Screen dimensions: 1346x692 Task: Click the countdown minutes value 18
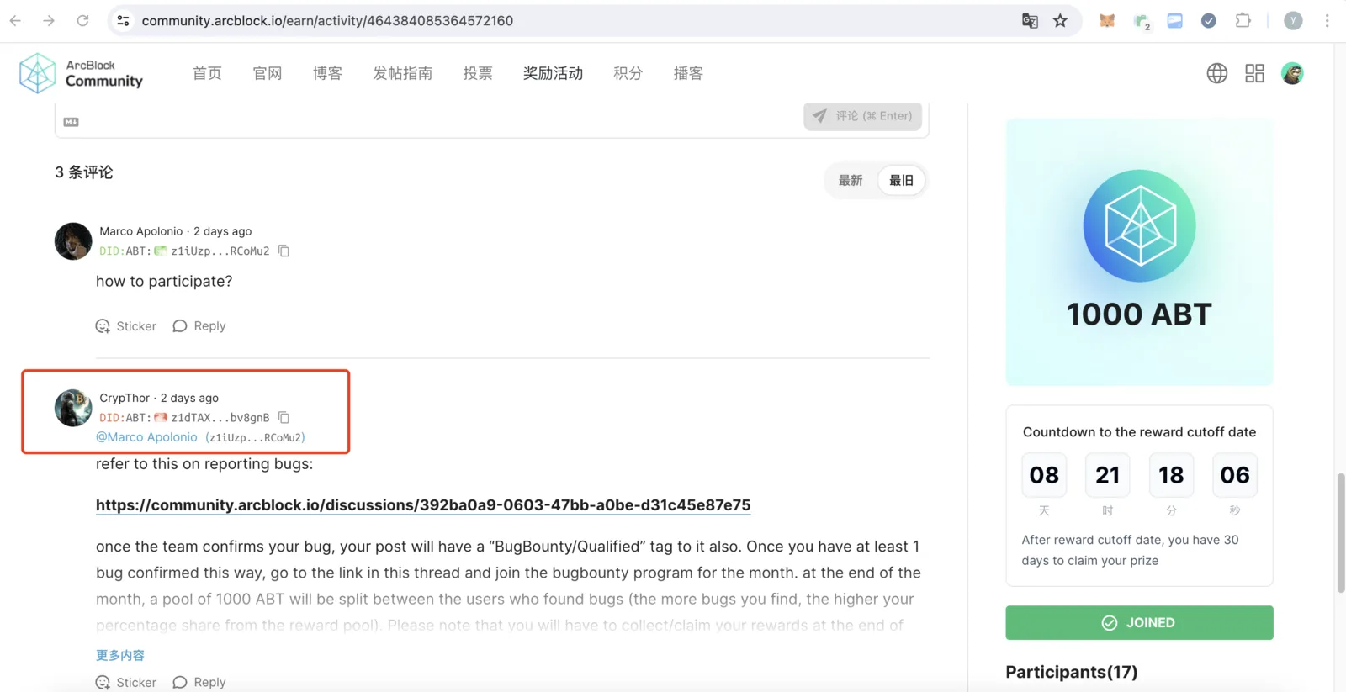(1171, 475)
